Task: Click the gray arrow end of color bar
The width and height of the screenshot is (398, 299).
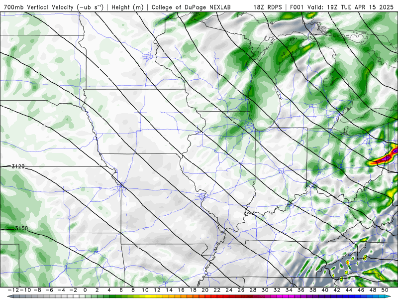Action: [x=9, y=297]
